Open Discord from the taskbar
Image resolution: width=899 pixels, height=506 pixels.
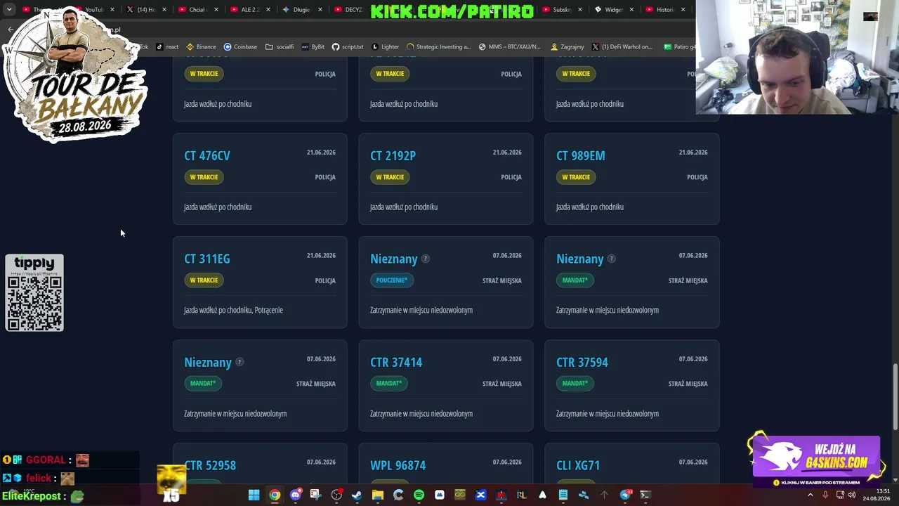pos(296,495)
